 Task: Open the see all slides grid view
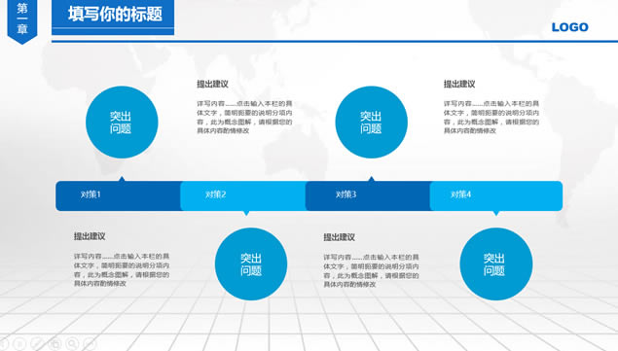(55, 344)
